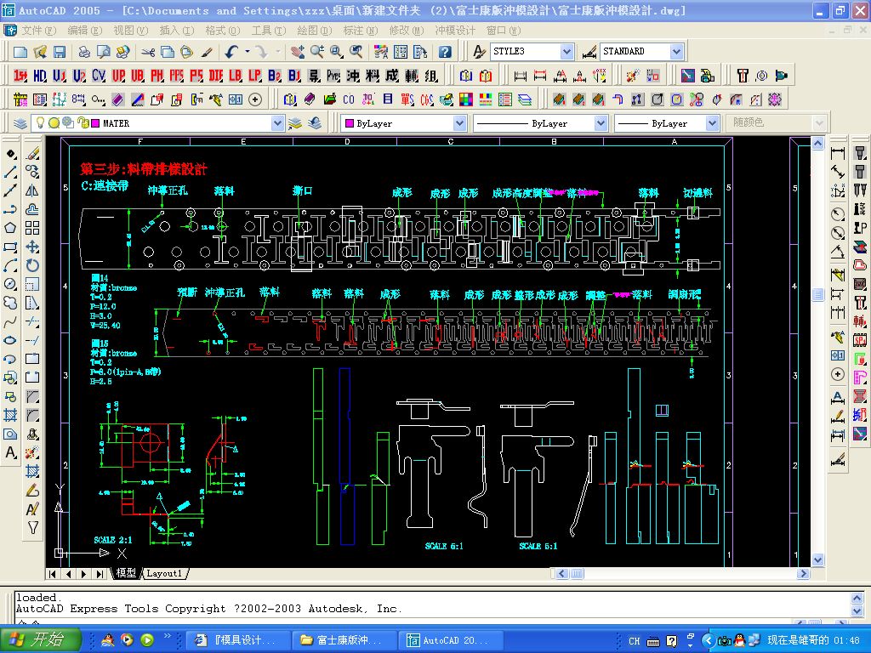Switch to the 模型 model tab
871x653 pixels.
(x=126, y=573)
